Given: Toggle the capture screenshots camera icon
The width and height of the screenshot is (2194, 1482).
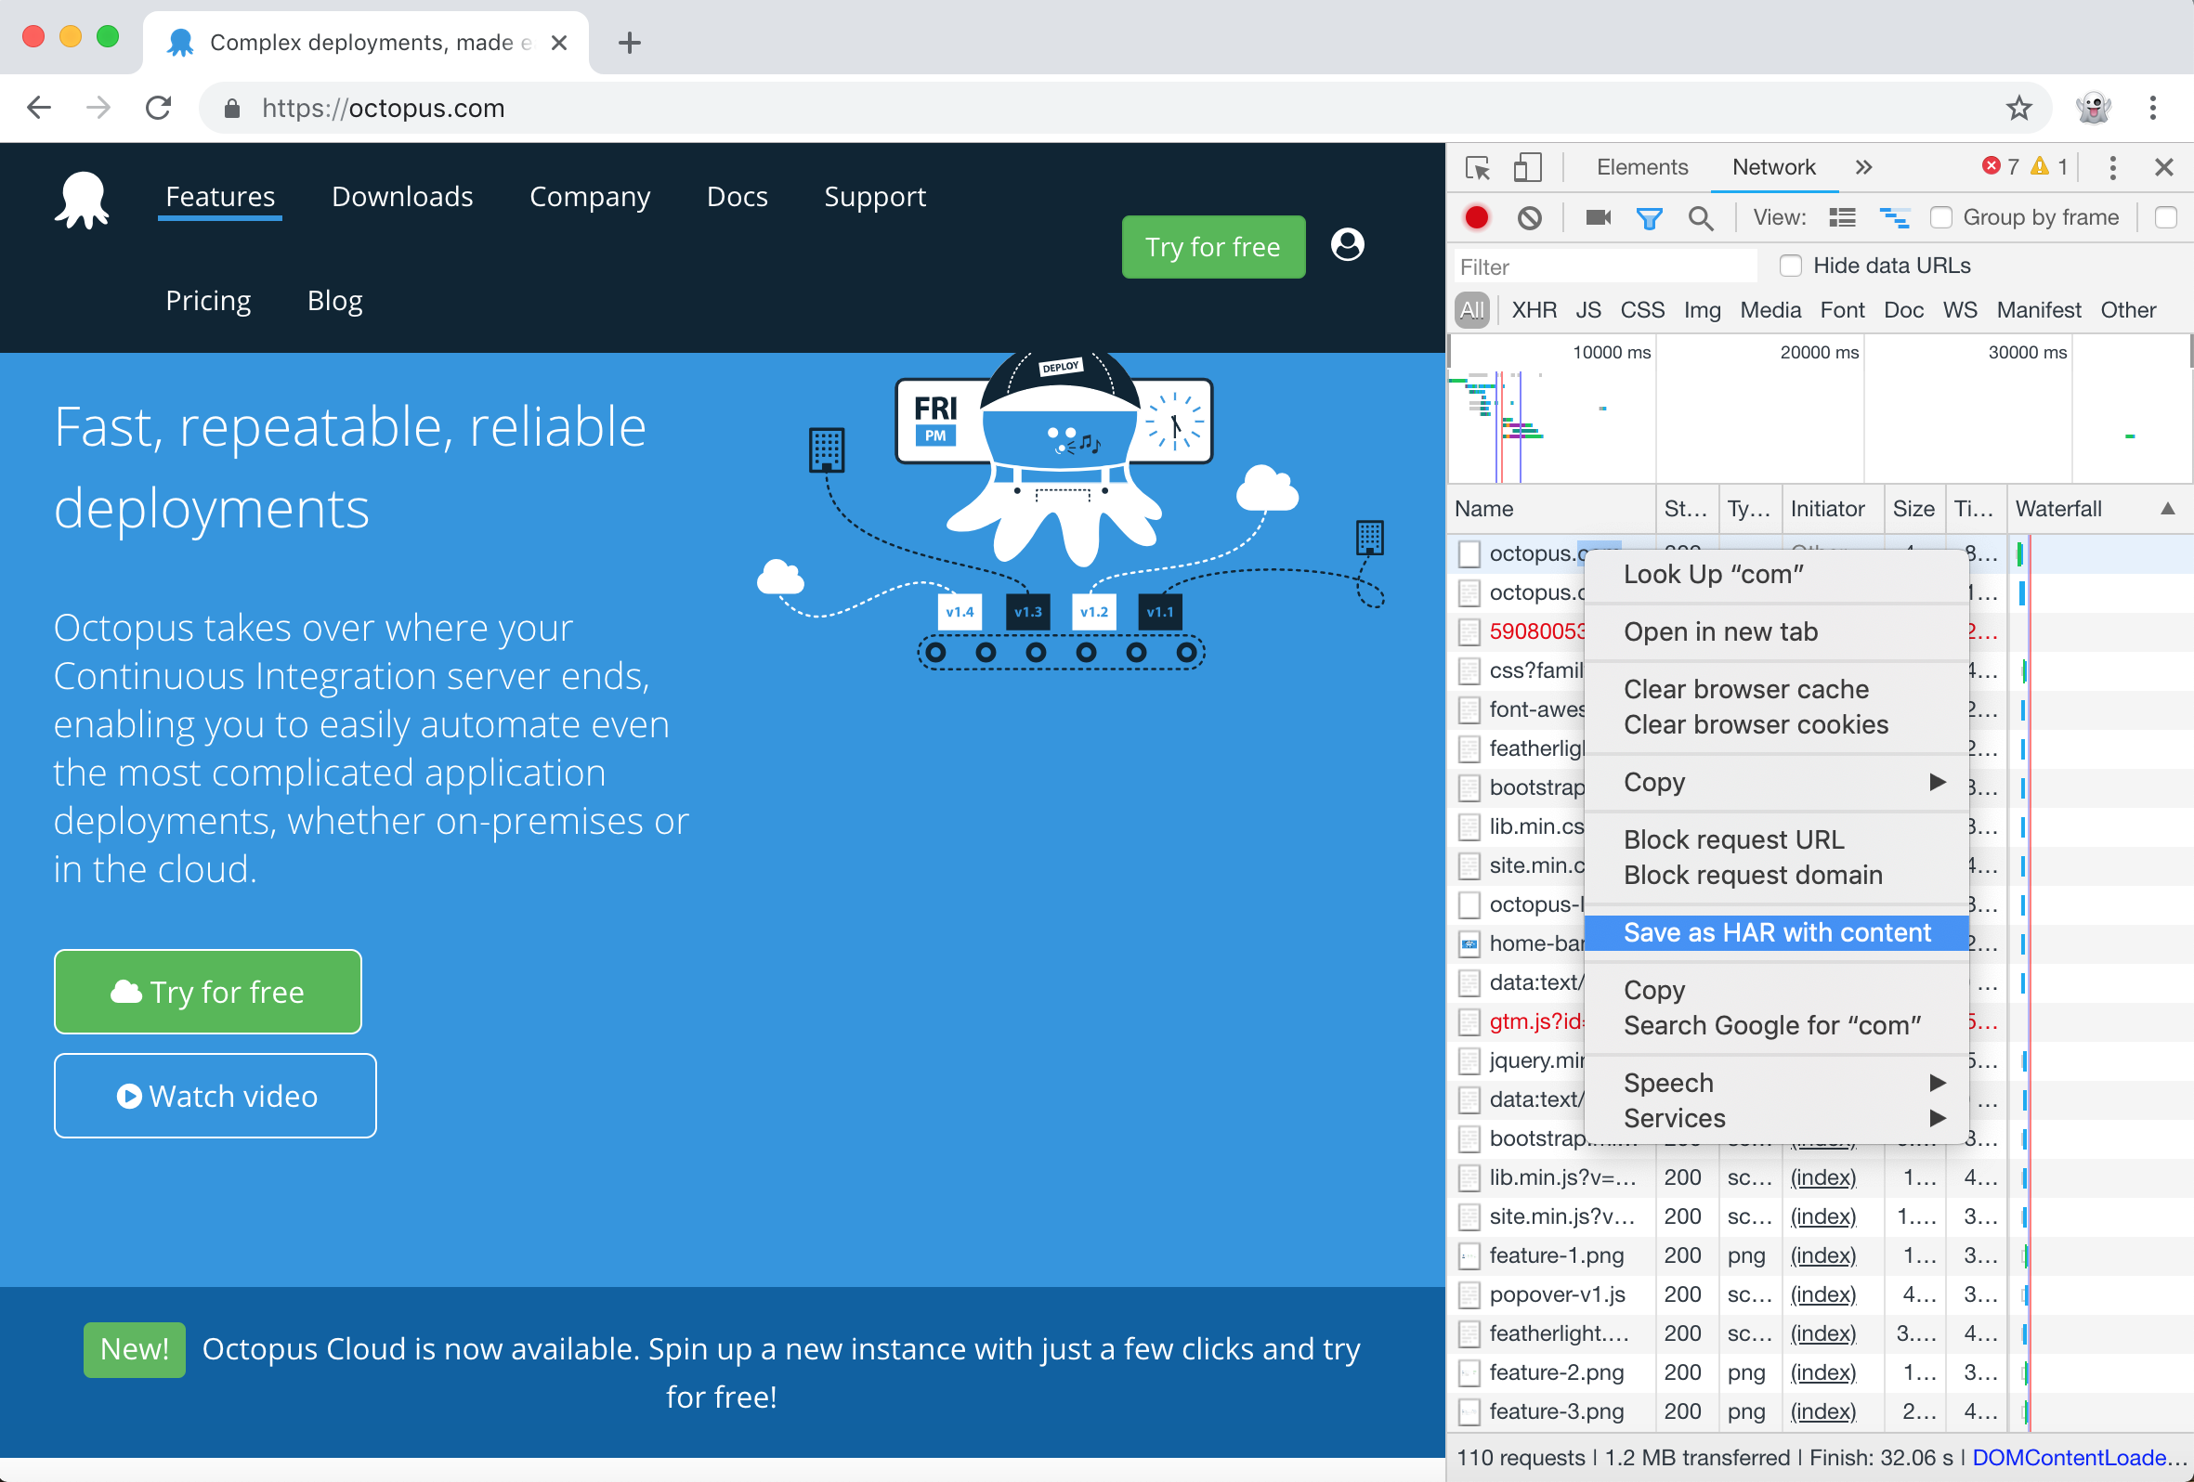Looking at the screenshot, I should pyautogui.click(x=1598, y=218).
